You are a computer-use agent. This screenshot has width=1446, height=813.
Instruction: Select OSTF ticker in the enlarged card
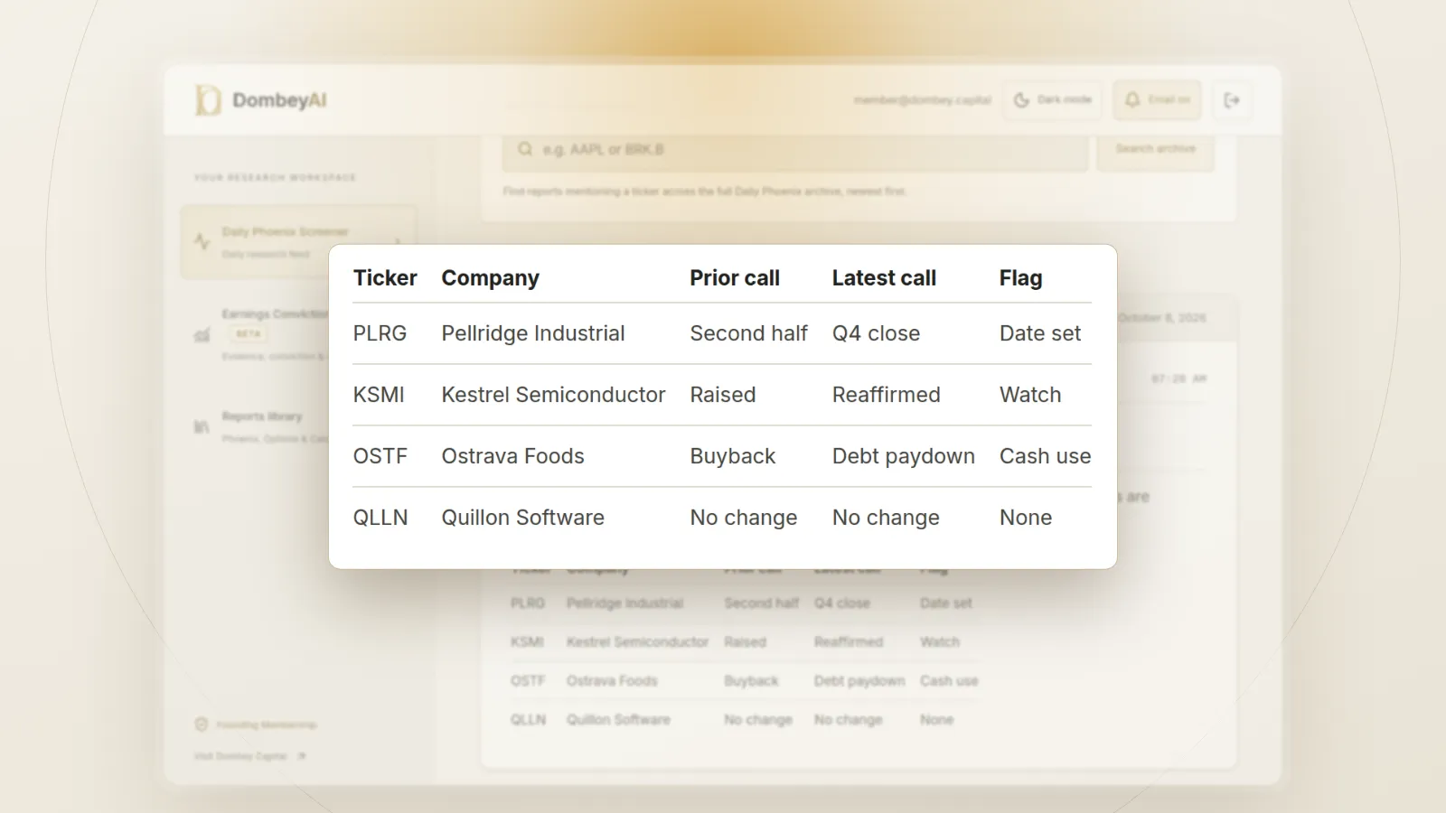(380, 456)
